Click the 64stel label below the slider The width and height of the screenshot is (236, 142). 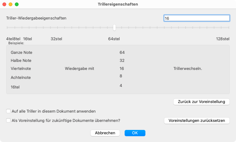point(114,39)
